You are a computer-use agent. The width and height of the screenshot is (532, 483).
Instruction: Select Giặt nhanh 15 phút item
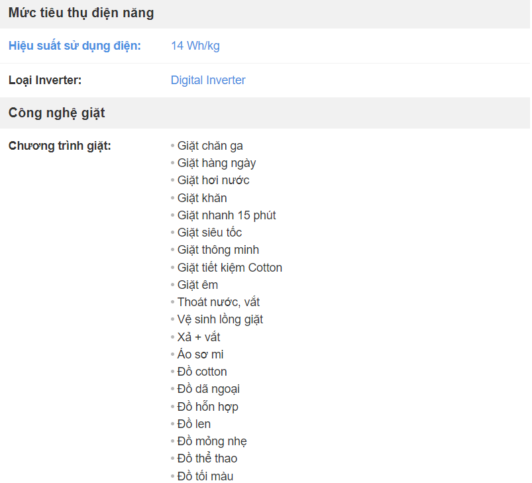227,215
